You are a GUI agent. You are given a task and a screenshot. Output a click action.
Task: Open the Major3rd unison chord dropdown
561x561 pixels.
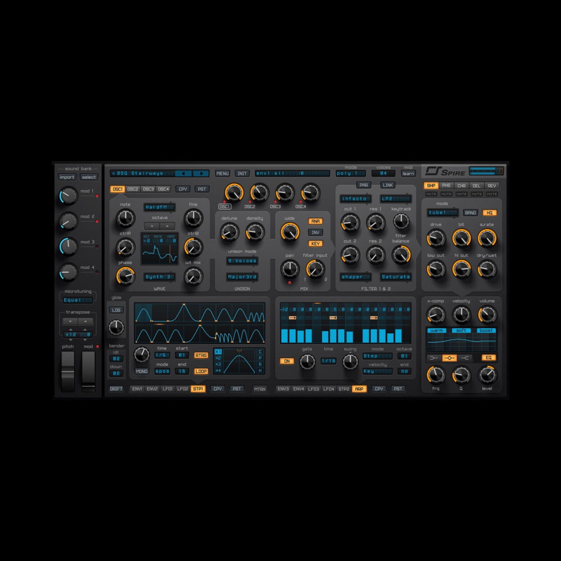tap(242, 277)
